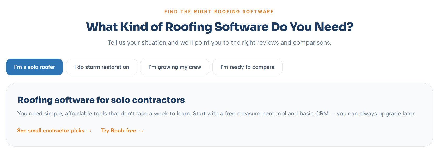
Task: Open the "I'm growing my crew" tab
Action: point(175,67)
